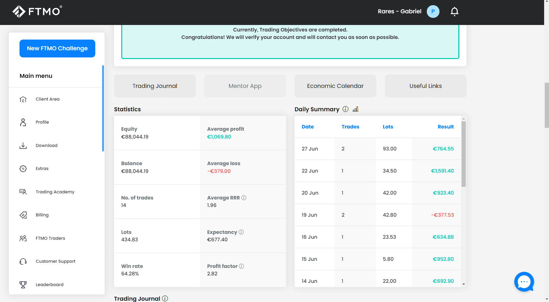This screenshot has width=549, height=302.
Task: Click the Average loss value -€379.00
Action: [219, 171]
